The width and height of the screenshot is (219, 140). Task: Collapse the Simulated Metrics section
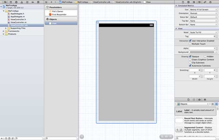[x=176, y=6]
